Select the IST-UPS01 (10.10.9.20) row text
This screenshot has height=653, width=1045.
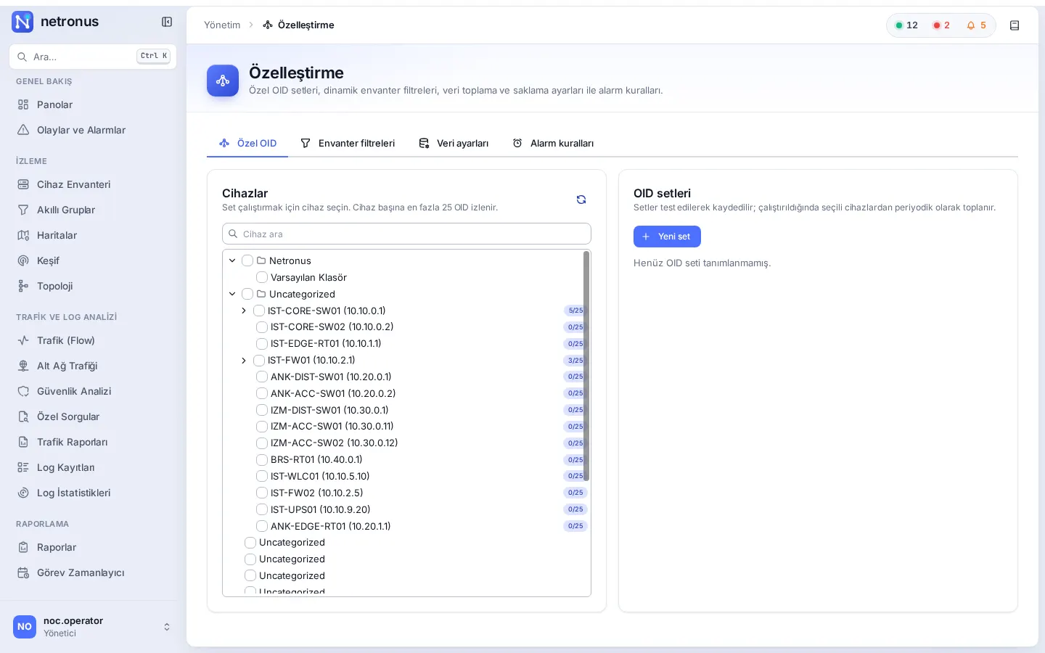coord(321,509)
